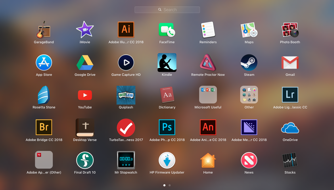The width and height of the screenshot is (334, 190).
Task: Expand the Other apps folder
Action: 249,95
